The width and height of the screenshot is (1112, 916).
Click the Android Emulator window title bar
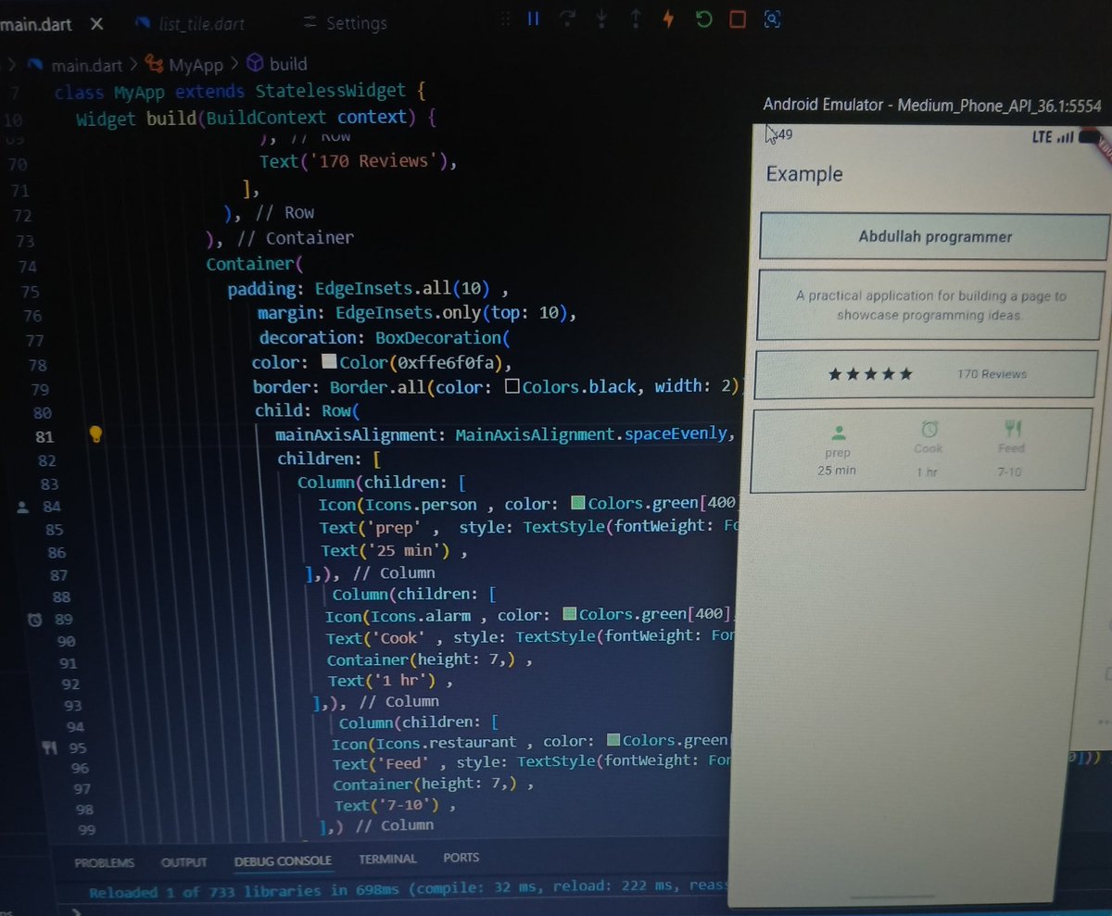931,106
